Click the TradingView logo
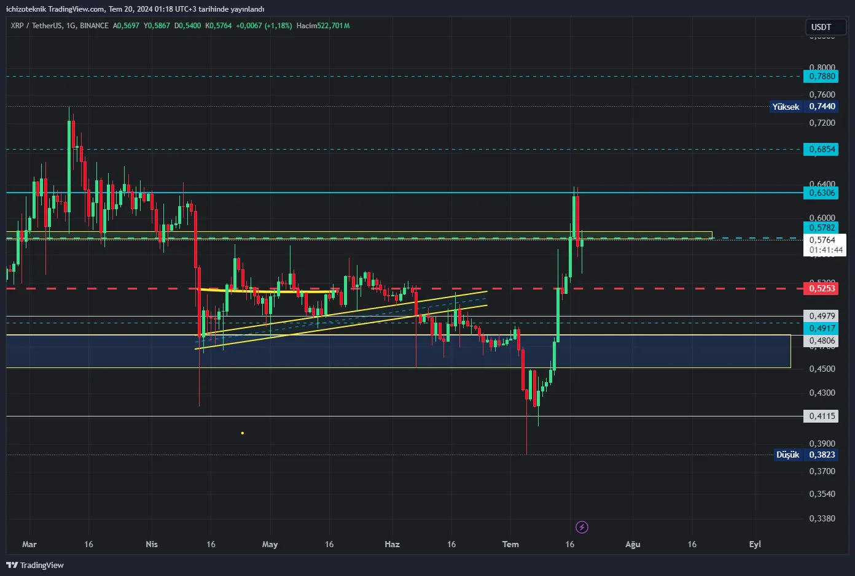The width and height of the screenshot is (855, 576). tap(35, 565)
